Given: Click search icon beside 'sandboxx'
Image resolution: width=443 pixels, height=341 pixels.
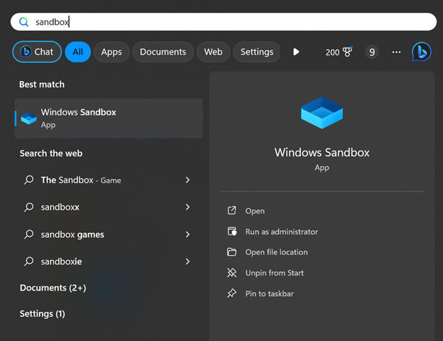Looking at the screenshot, I should click(x=29, y=207).
